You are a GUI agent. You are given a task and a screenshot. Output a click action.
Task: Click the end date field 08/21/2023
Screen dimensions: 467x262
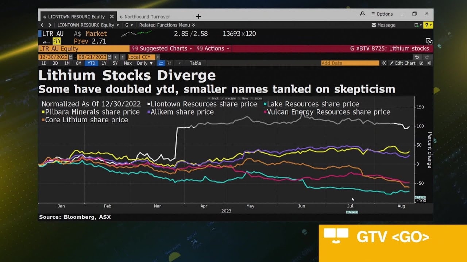click(92, 57)
